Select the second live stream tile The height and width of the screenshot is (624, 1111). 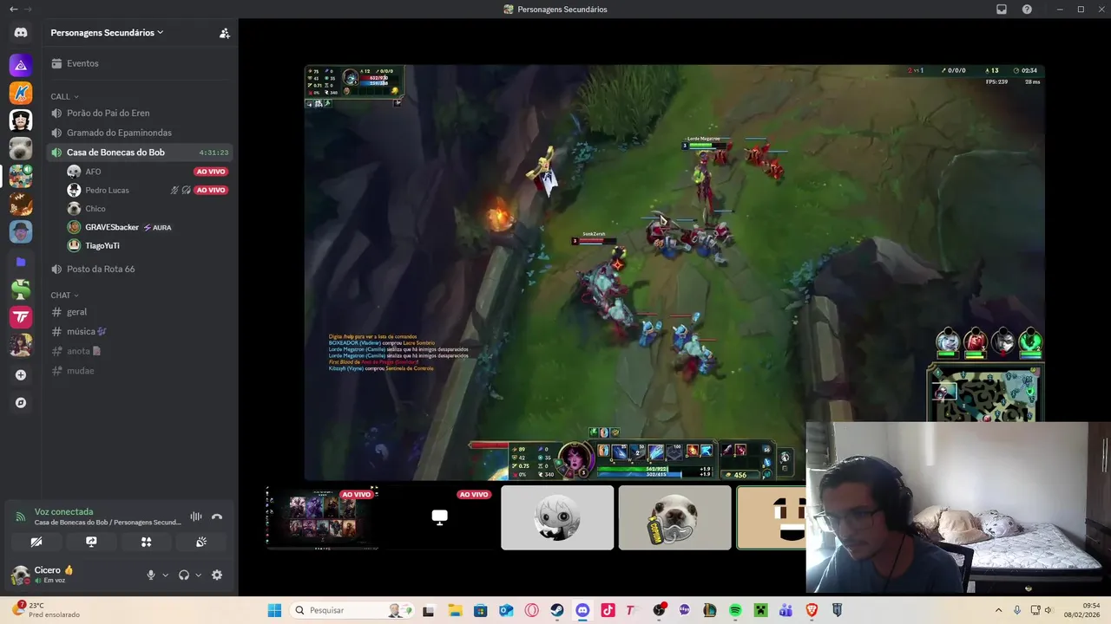(440, 517)
